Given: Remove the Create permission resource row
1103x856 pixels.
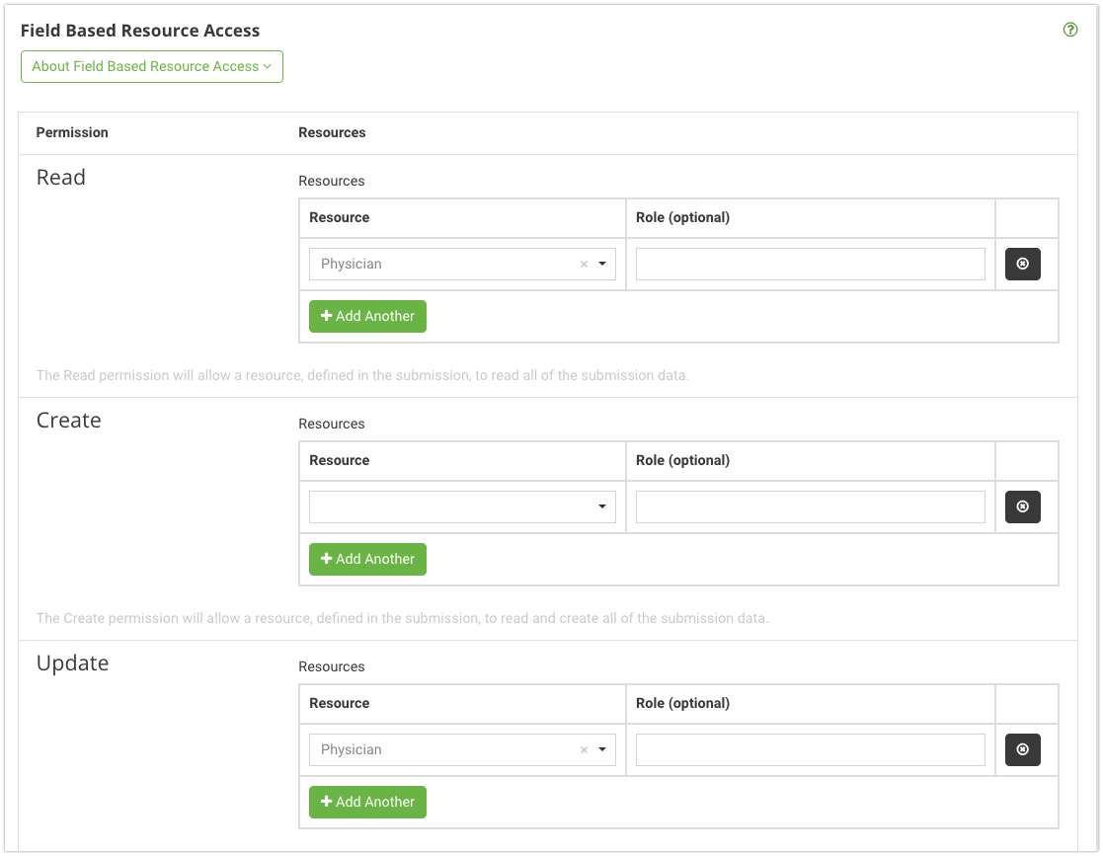Looking at the screenshot, I should 1022,506.
